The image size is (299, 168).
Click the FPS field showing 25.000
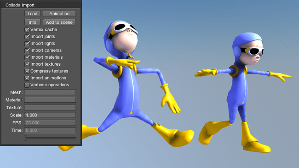[50, 123]
